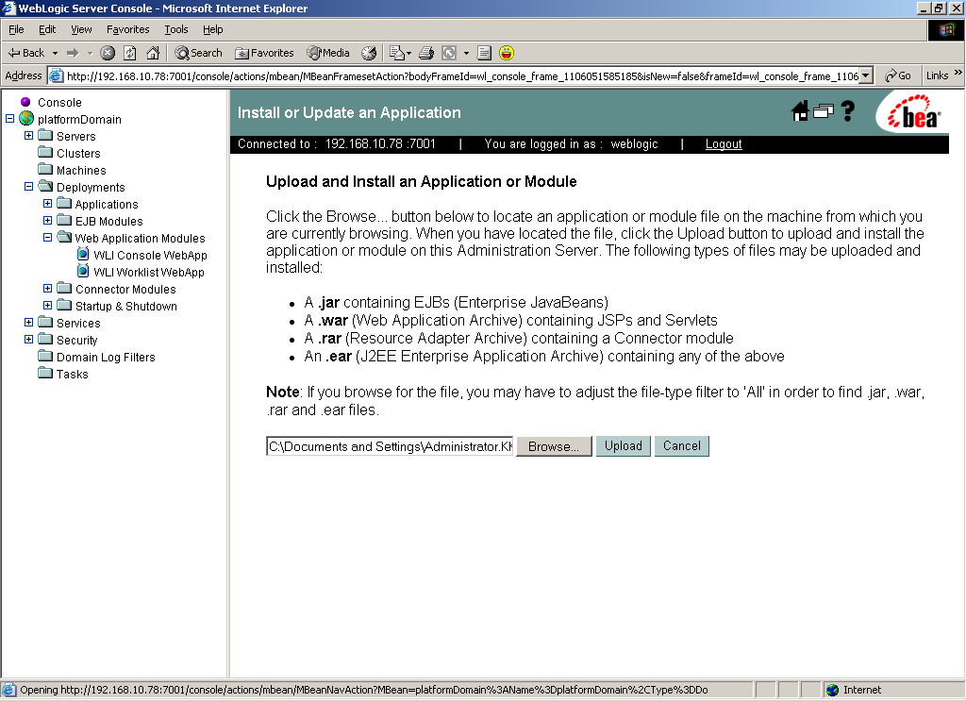Click the Browse... button
The height and width of the screenshot is (702, 966).
click(x=554, y=446)
